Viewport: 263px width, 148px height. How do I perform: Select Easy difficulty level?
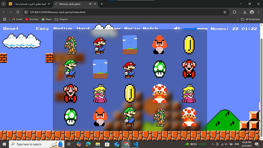[42, 29]
